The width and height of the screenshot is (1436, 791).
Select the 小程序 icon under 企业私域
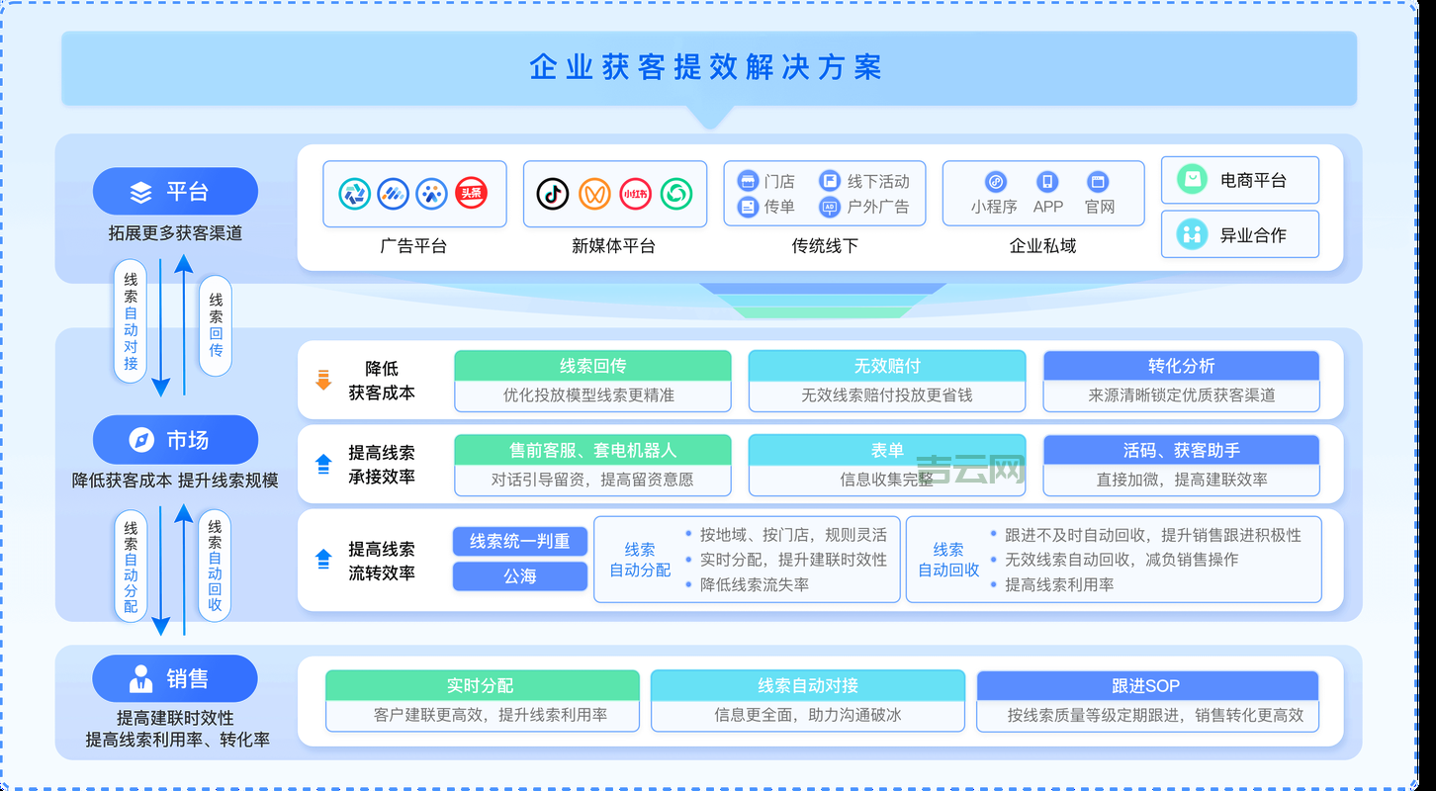point(995,182)
